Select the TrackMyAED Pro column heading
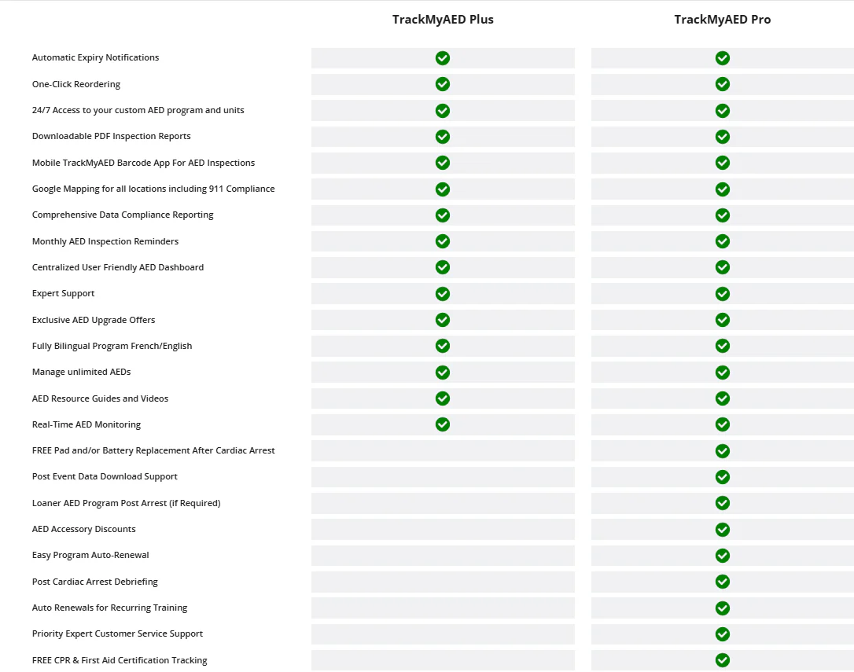Image resolution: width=854 pixels, height=672 pixels. (722, 20)
